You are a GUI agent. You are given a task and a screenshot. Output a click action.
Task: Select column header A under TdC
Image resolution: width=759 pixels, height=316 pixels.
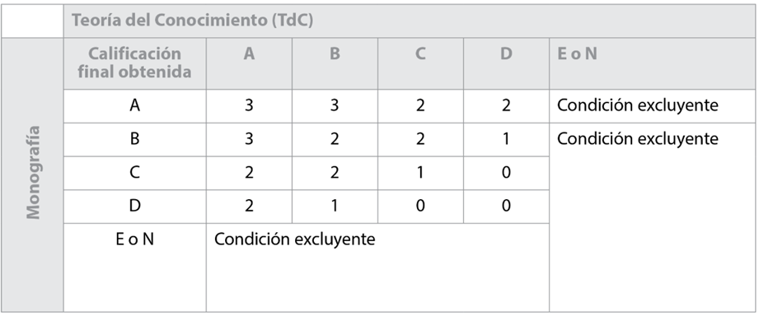[249, 54]
